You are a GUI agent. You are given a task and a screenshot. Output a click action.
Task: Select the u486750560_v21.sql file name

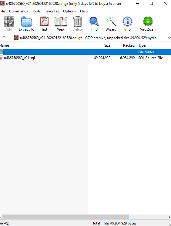[19, 58]
